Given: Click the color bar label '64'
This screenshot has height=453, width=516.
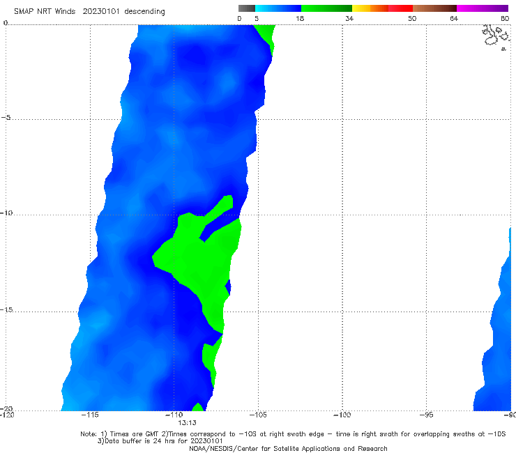Looking at the screenshot, I should click(454, 19).
